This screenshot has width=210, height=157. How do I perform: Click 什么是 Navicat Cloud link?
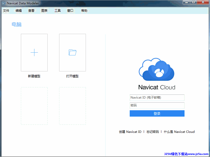click(x=179, y=132)
